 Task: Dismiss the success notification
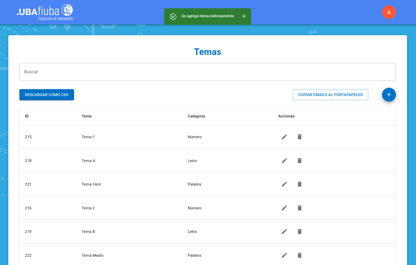pos(244,16)
